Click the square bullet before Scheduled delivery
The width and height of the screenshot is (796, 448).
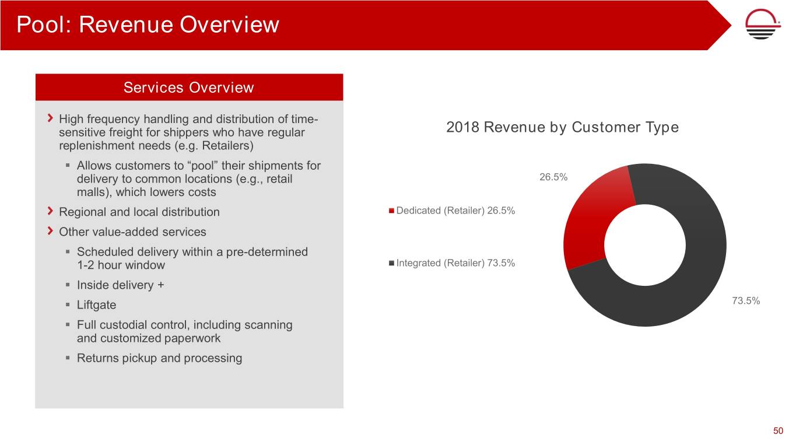(x=68, y=252)
